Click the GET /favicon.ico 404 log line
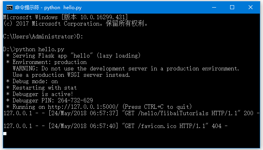263x150 pixels. coord(115,126)
